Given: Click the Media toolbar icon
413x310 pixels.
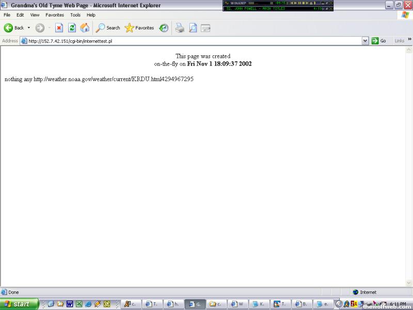Looking at the screenshot, I should [164, 28].
